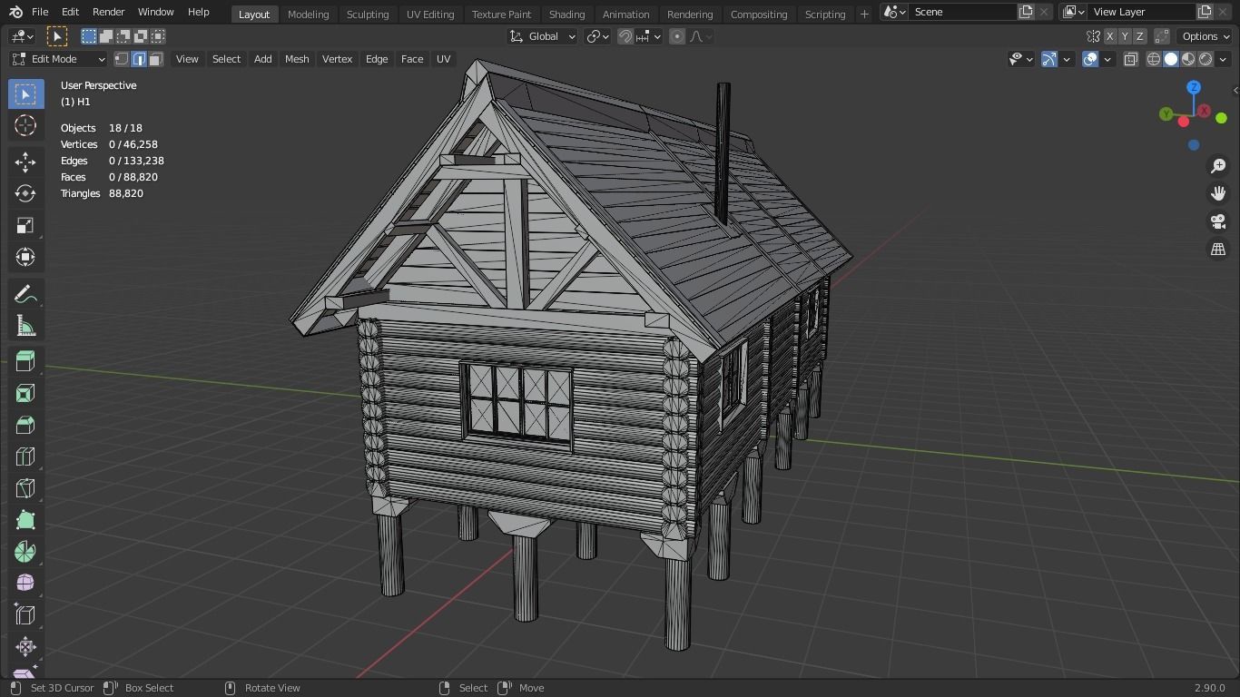The width and height of the screenshot is (1240, 697).
Task: Switch to material preview shading
Action: [x=1188, y=59]
